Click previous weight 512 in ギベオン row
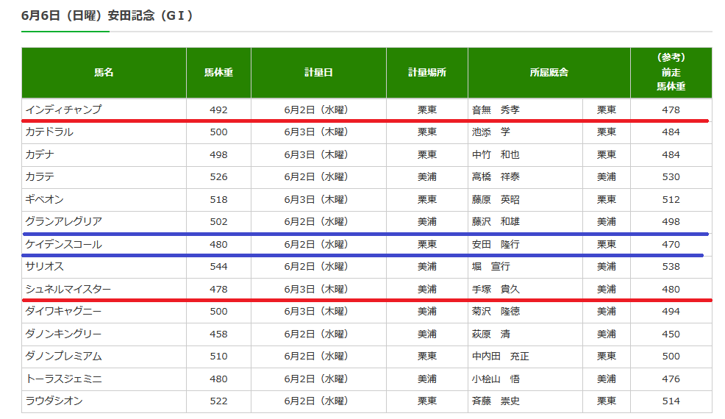Image resolution: width=725 pixels, height=419 pixels. (x=671, y=200)
